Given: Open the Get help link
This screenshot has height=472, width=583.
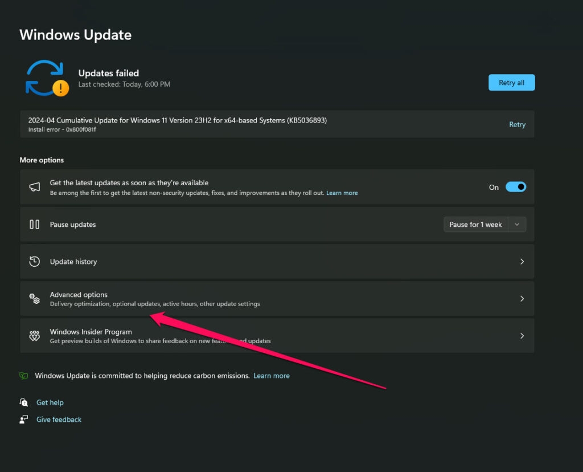Looking at the screenshot, I should (50, 402).
